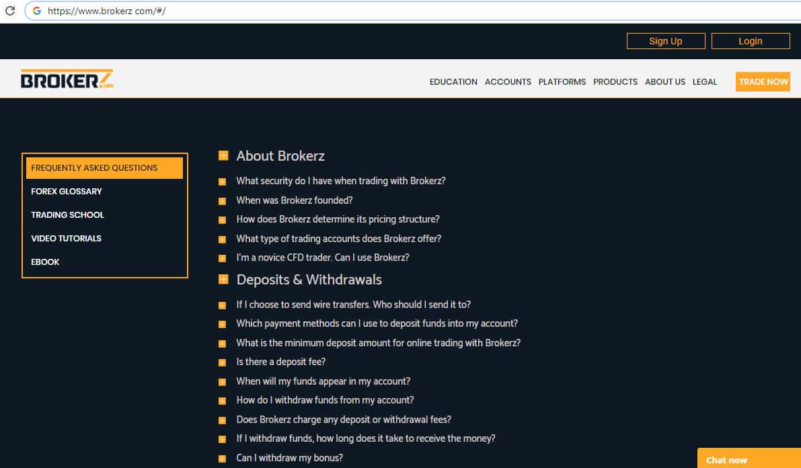This screenshot has height=468, width=801.
Task: Open the PLATFORMS menu
Action: 562,82
